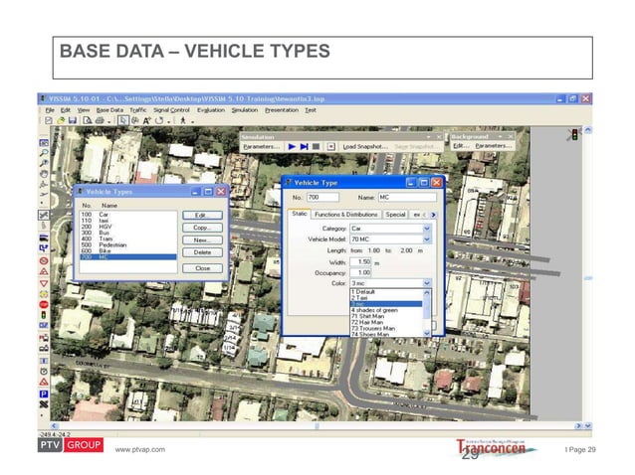The height and width of the screenshot is (475, 635).
Task: Click the Edit... button in Vehicle Types
Action: 202,215
